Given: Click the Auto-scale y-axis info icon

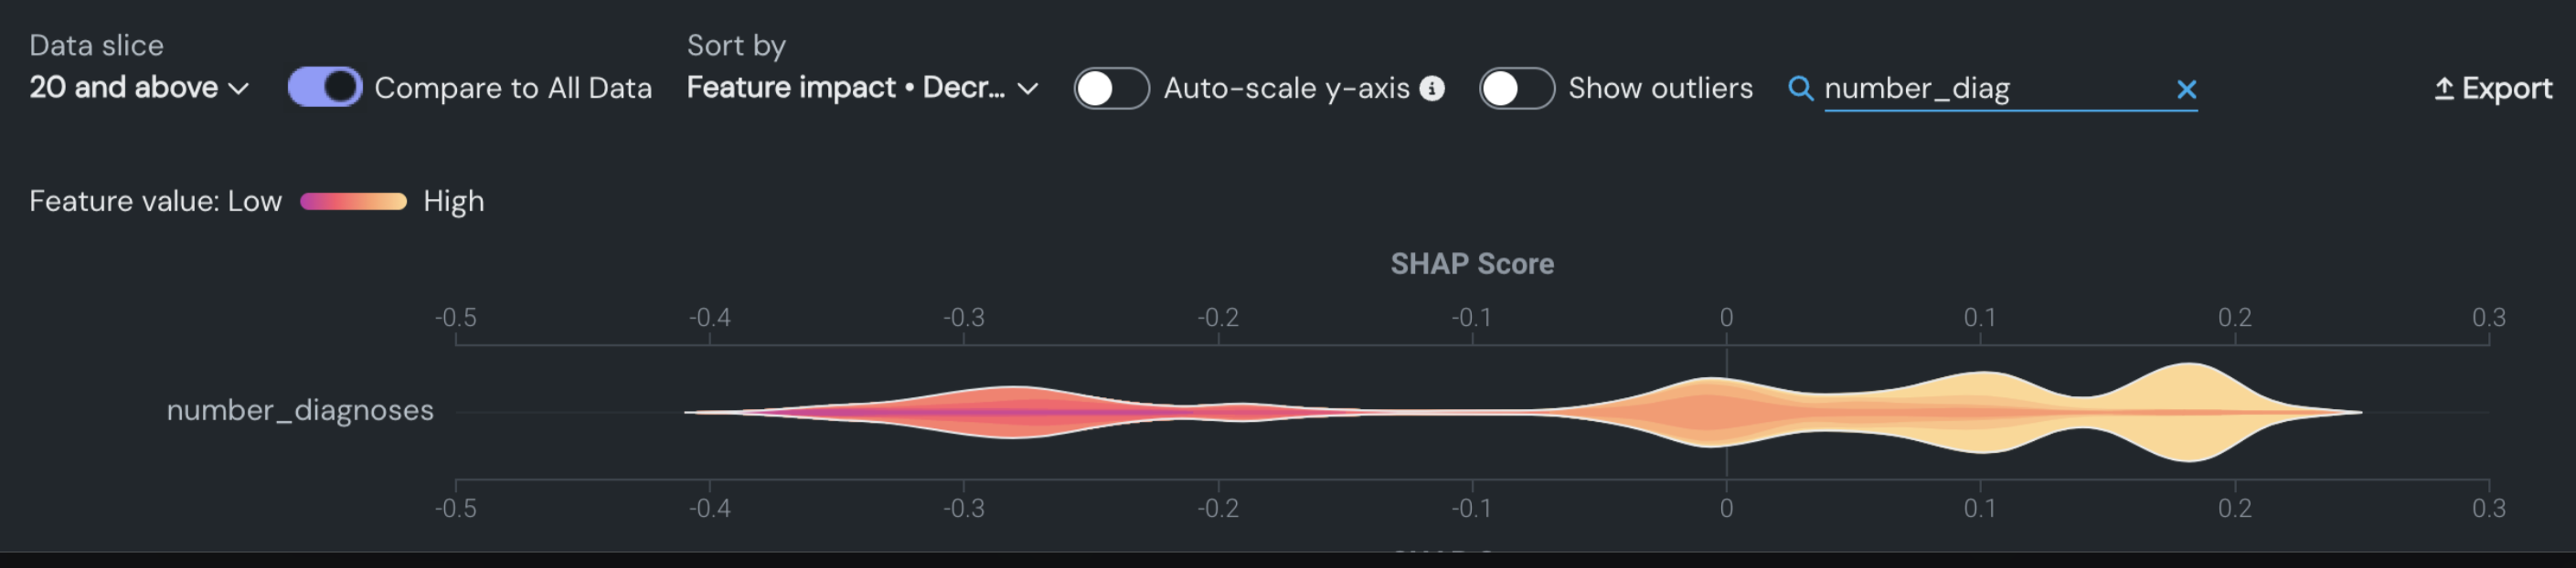Looking at the screenshot, I should [1432, 89].
